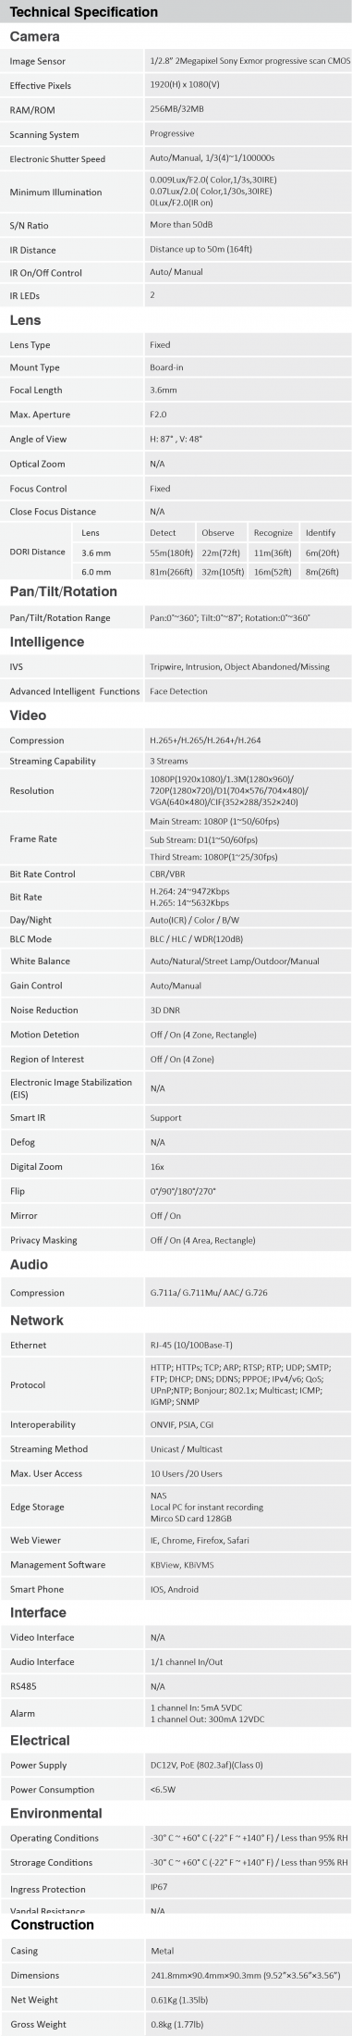Click the Pan/Tilt/Rotation section header
The height and width of the screenshot is (2036, 352).
64,591
